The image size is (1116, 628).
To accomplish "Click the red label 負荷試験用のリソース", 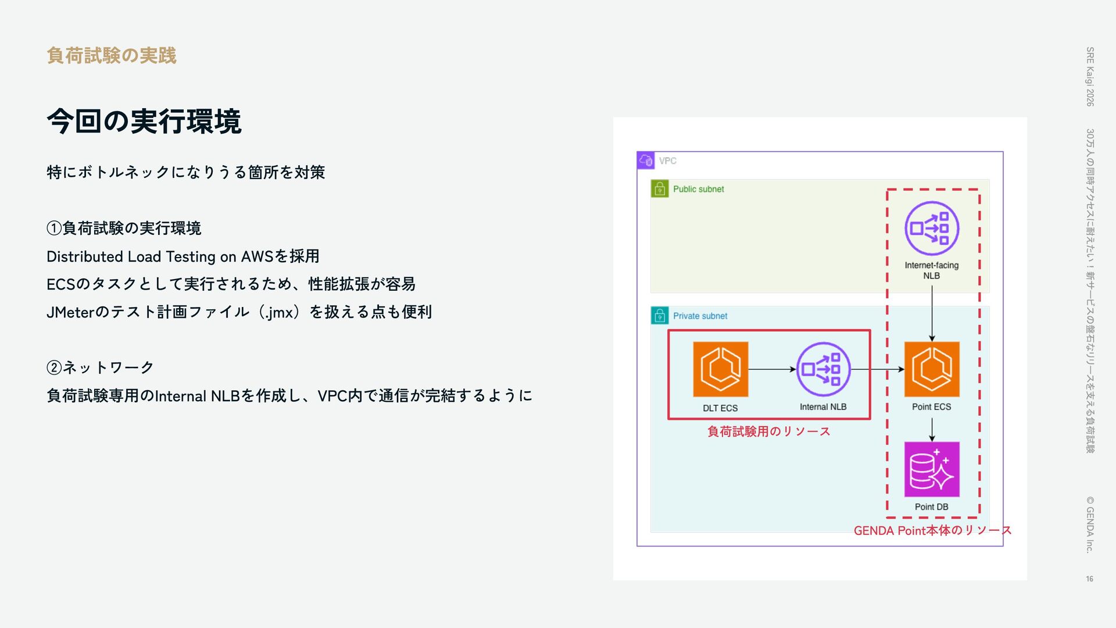I will pyautogui.click(x=768, y=431).
